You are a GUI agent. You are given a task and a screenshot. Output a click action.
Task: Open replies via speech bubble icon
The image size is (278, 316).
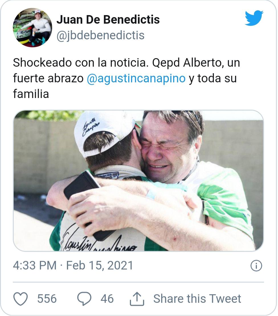tap(84, 299)
